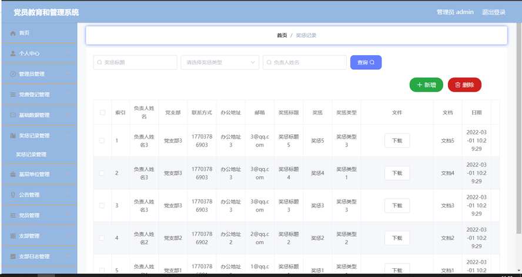Collapse 奖惩记录管理 using its up chevron
522x277 pixels.
(68, 136)
